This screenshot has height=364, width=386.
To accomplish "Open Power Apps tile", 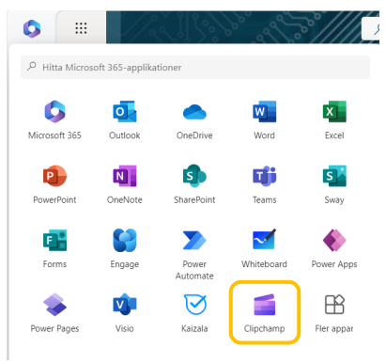I will (334, 248).
